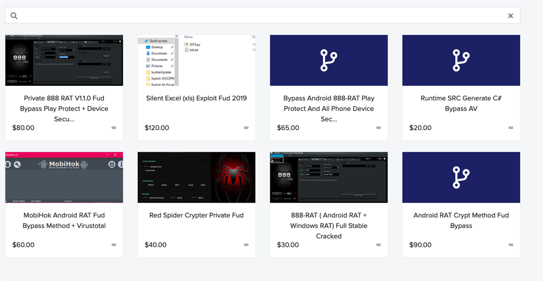Open the red spider image thumbnail

tap(196, 177)
